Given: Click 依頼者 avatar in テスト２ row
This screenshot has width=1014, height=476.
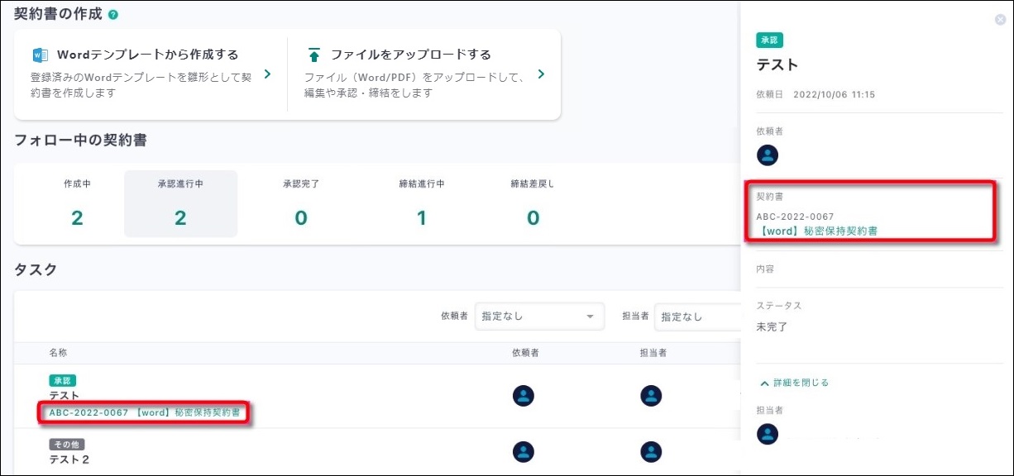Looking at the screenshot, I should (523, 451).
